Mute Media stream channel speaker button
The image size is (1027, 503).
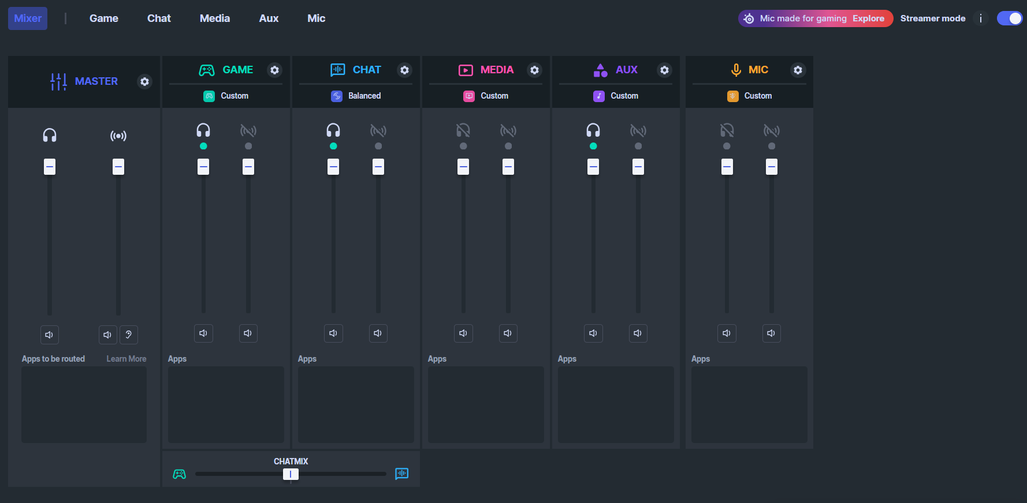508,333
